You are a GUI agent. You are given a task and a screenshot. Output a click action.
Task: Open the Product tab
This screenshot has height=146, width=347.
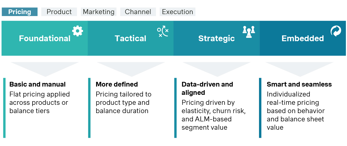pos(59,12)
